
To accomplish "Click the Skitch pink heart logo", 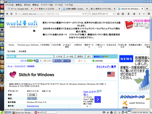I will (x=13, y=74).
